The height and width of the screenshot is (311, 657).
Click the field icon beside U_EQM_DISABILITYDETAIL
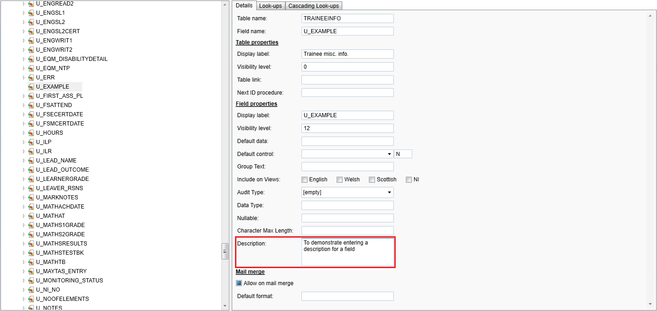31,59
